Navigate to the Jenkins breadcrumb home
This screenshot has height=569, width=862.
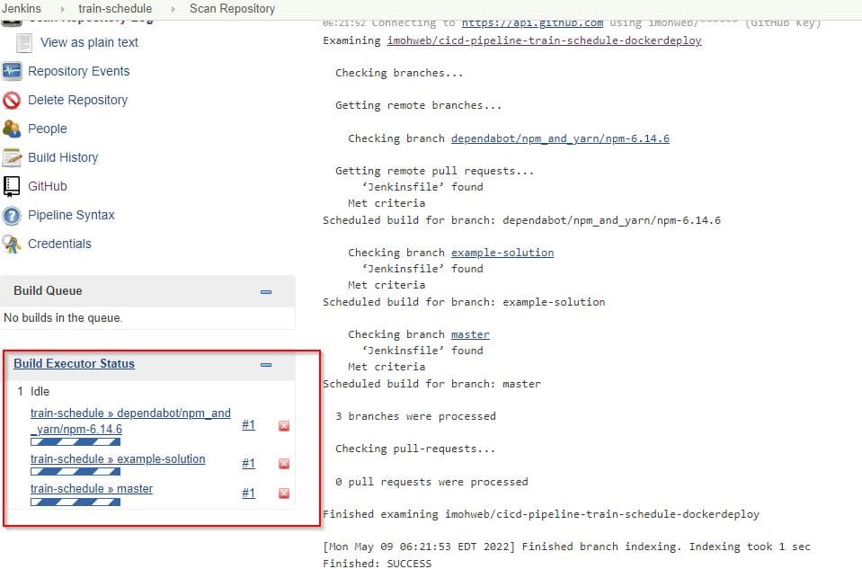(21, 8)
